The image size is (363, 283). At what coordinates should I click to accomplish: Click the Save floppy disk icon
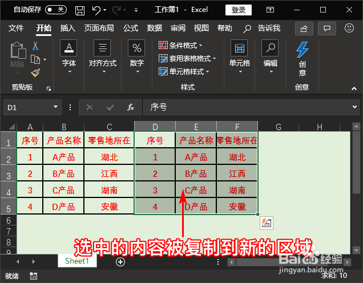[x=80, y=10]
